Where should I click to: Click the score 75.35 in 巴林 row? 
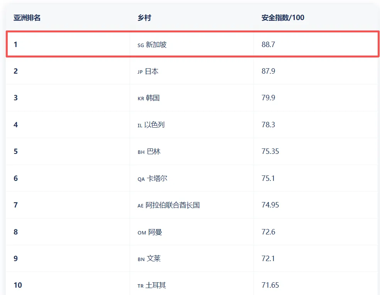click(270, 152)
